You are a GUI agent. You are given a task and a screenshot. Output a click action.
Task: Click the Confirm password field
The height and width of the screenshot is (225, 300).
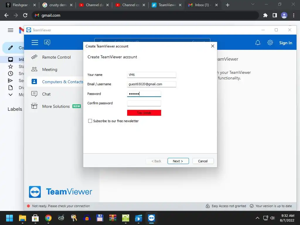pyautogui.click(x=144, y=103)
